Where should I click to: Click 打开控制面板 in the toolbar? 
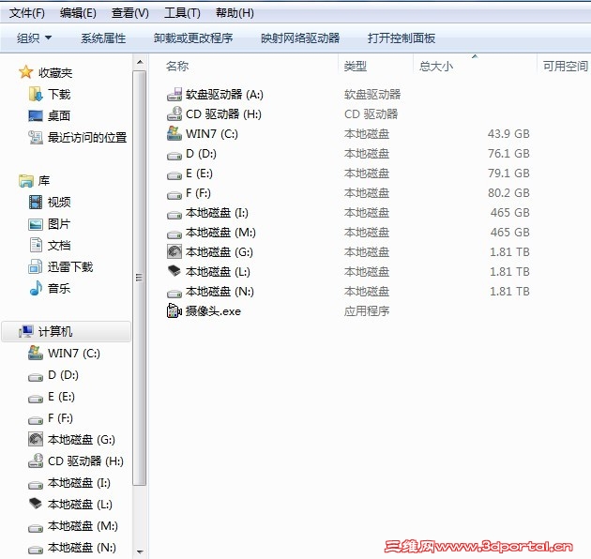pos(402,38)
